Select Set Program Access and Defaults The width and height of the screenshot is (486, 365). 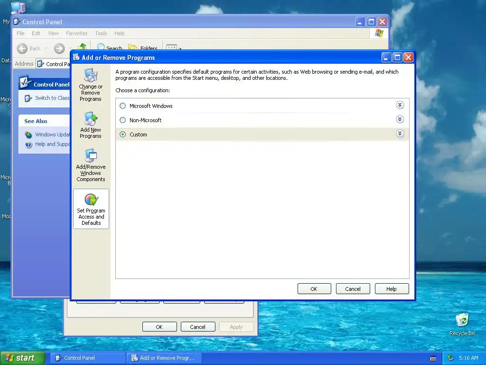[91, 209]
